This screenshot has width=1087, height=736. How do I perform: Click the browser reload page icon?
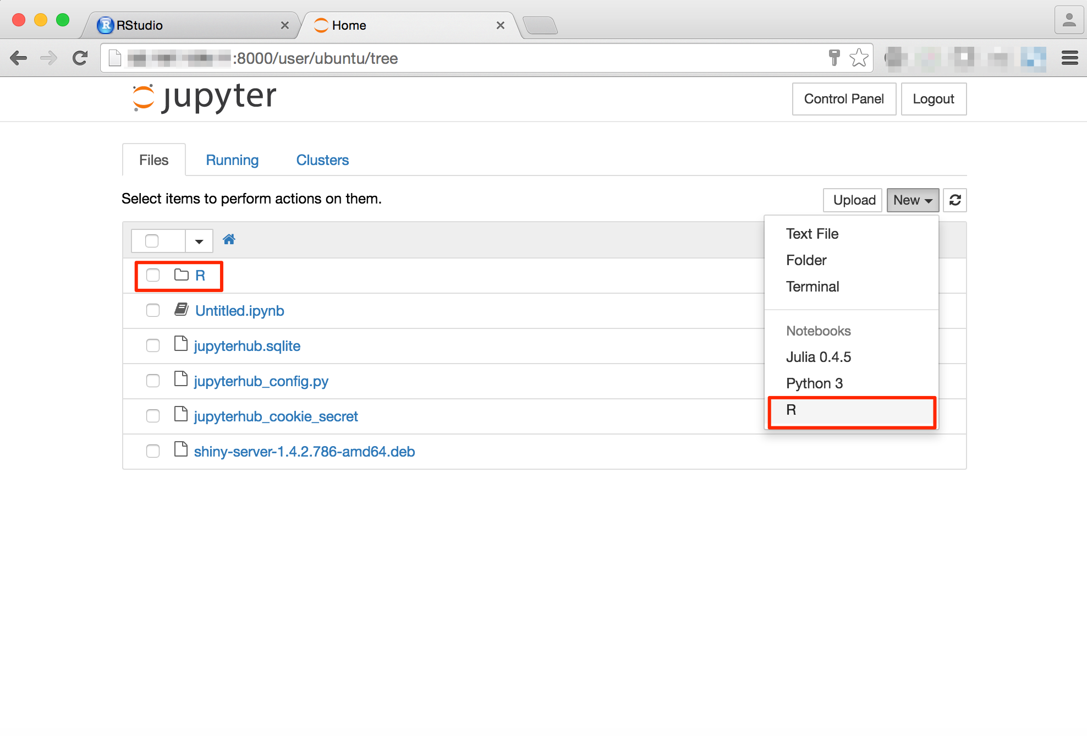pyautogui.click(x=80, y=58)
